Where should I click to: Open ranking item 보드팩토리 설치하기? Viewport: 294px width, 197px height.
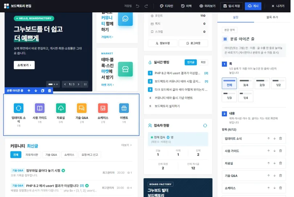167,106
